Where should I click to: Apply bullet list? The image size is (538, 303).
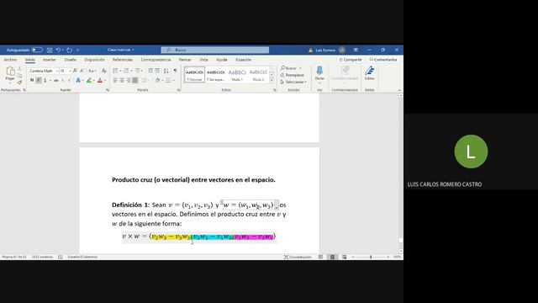(x=115, y=71)
